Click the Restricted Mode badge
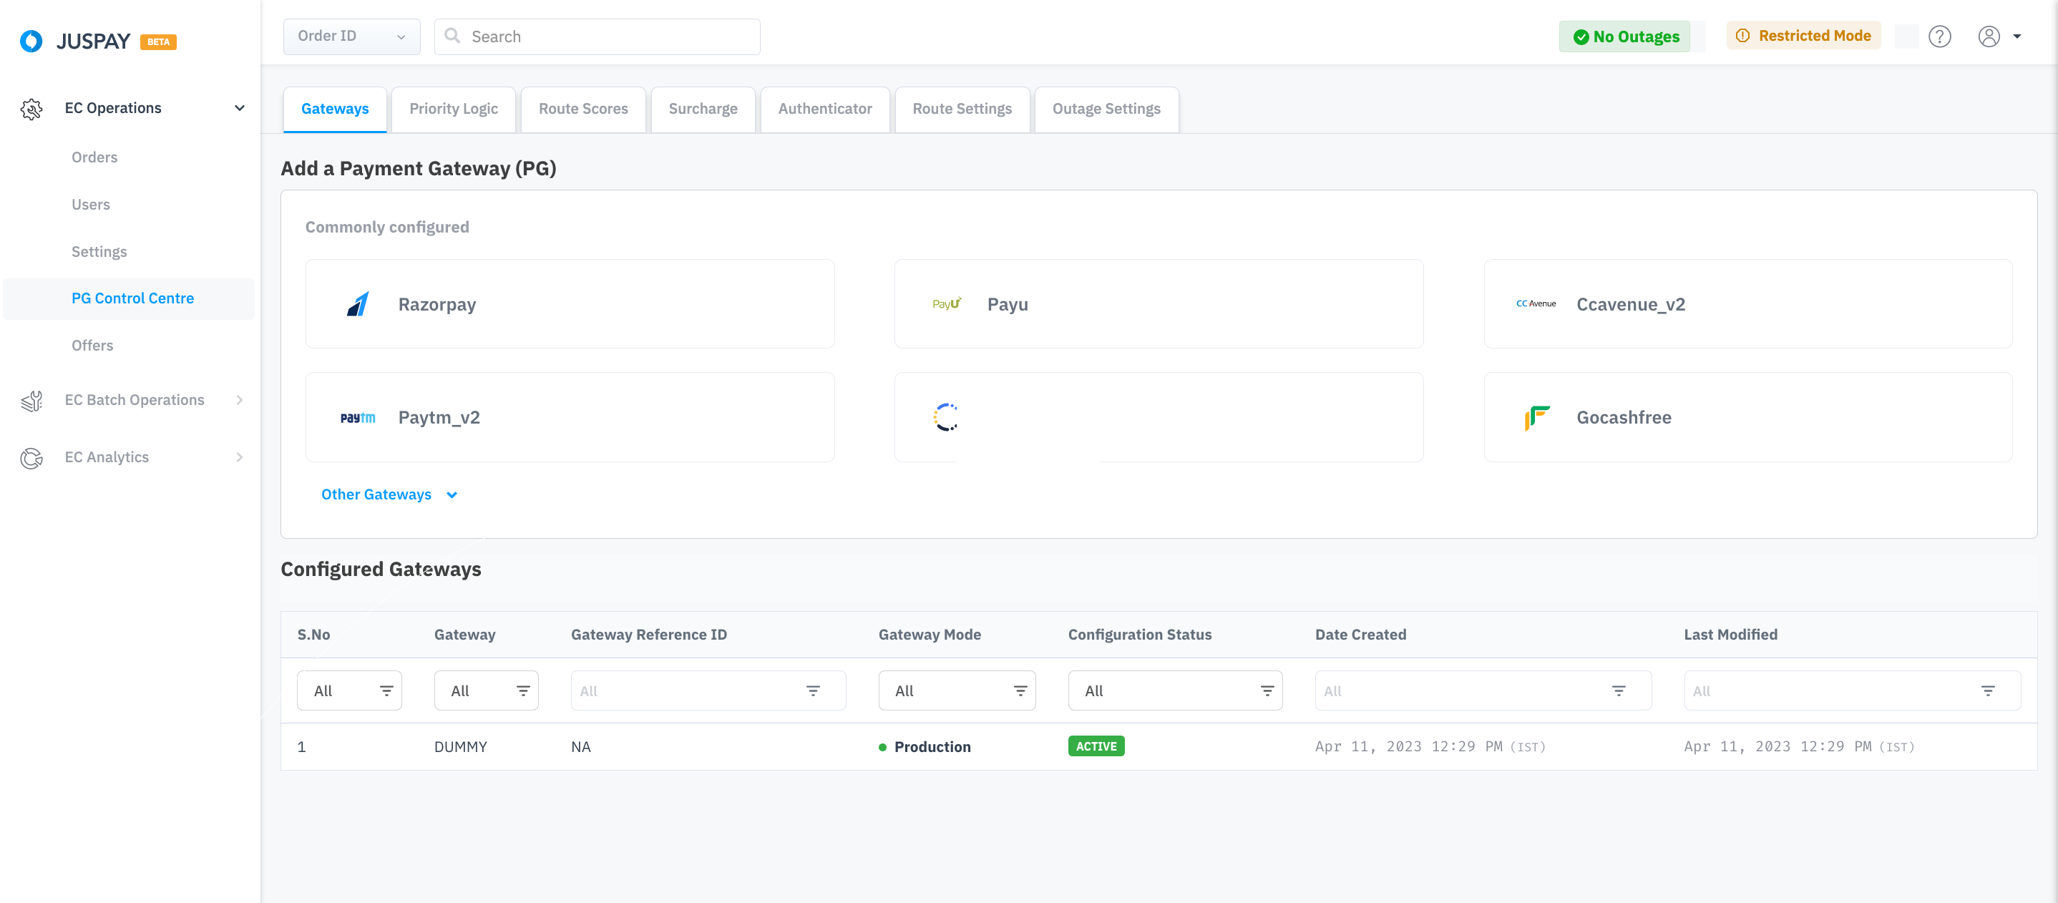Screen dimensions: 2058x903 (1803, 36)
